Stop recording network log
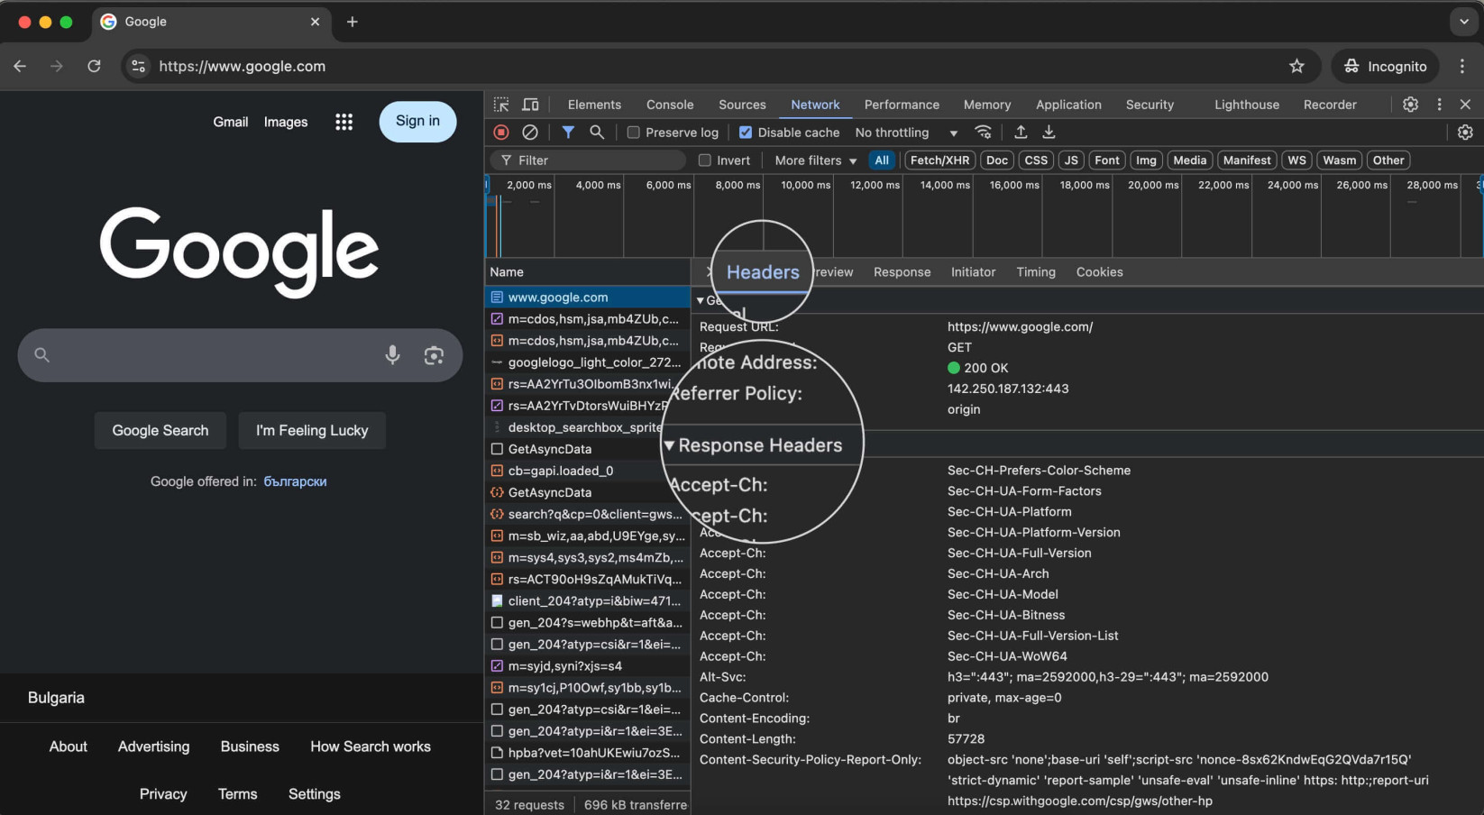Viewport: 1484px width, 815px height. [501, 133]
